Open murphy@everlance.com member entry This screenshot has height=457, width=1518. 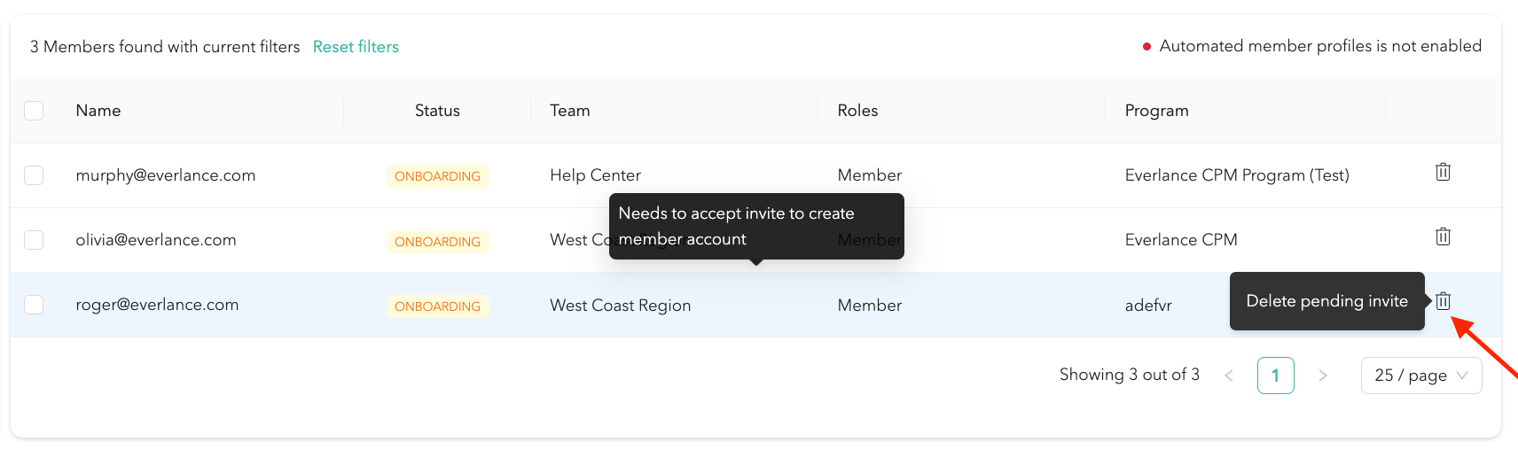166,175
